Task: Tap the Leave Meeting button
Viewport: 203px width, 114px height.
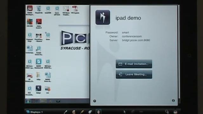Action: tap(134, 74)
